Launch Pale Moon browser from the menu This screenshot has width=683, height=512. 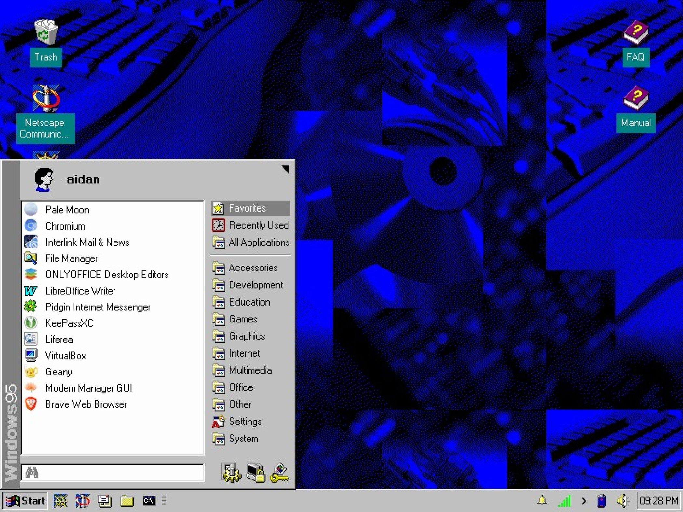pyautogui.click(x=67, y=210)
